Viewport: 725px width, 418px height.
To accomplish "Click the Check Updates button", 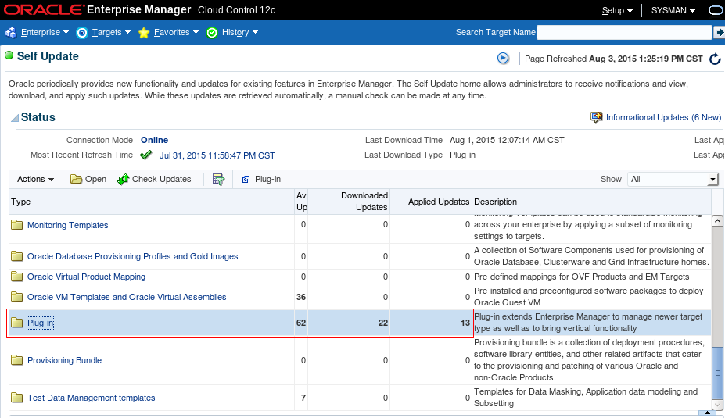I will [x=154, y=179].
